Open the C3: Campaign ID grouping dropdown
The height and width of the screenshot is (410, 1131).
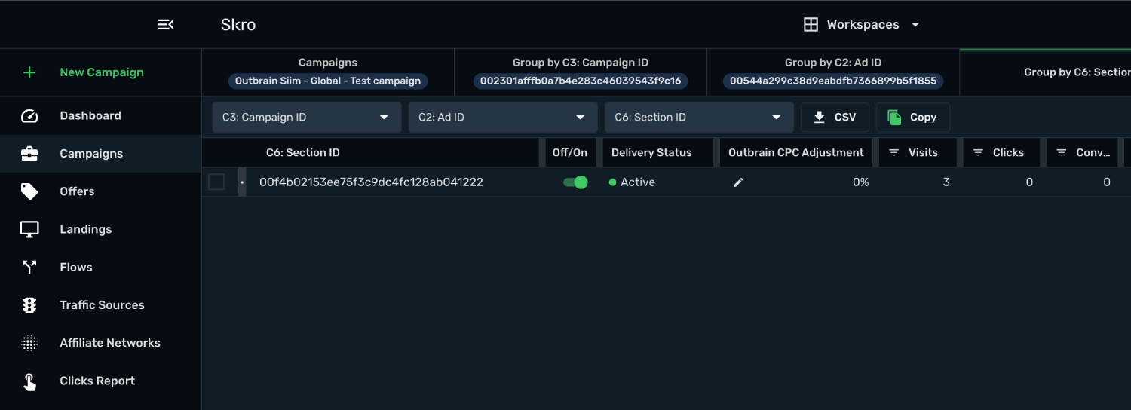(307, 118)
